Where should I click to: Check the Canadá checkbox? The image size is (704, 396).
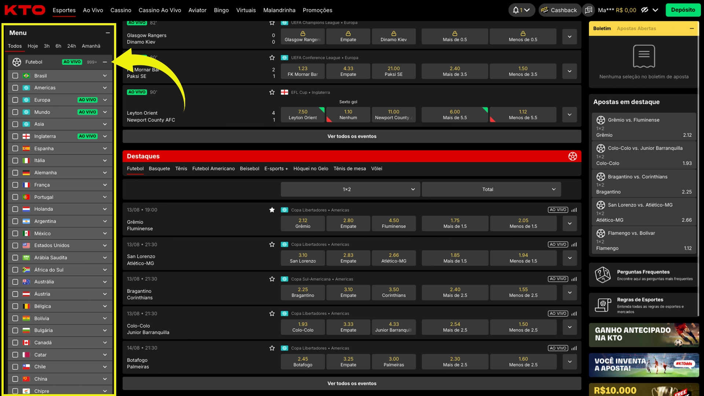click(15, 342)
